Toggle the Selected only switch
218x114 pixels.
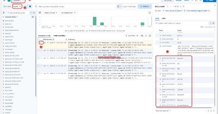click(202, 27)
